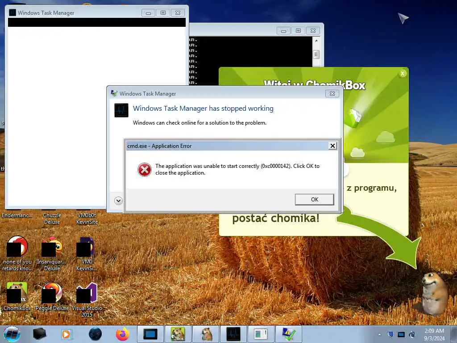Select the Peggle Deluxe desktop shortcut

pos(52,297)
